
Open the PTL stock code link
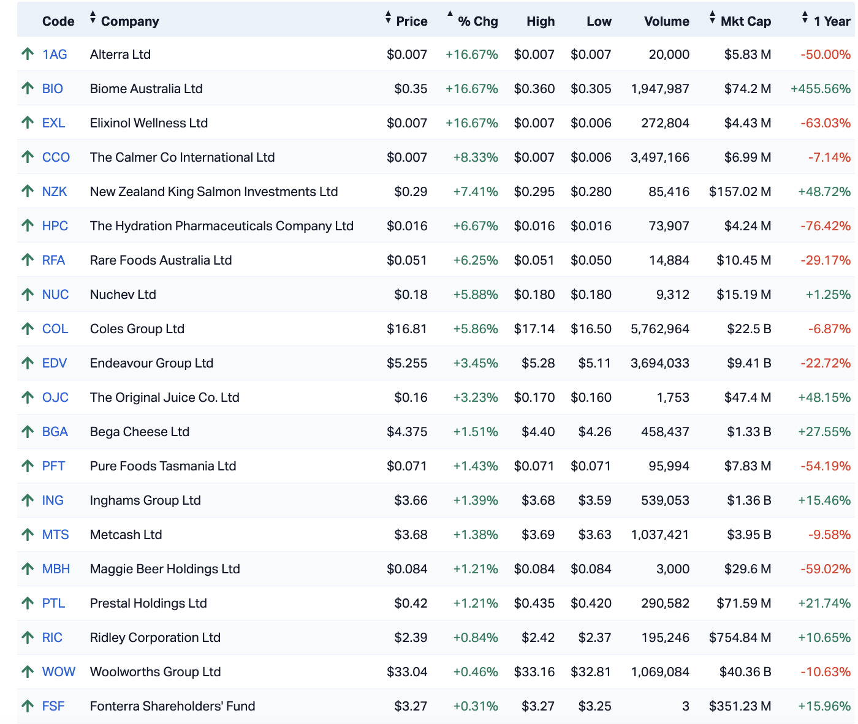(53, 603)
